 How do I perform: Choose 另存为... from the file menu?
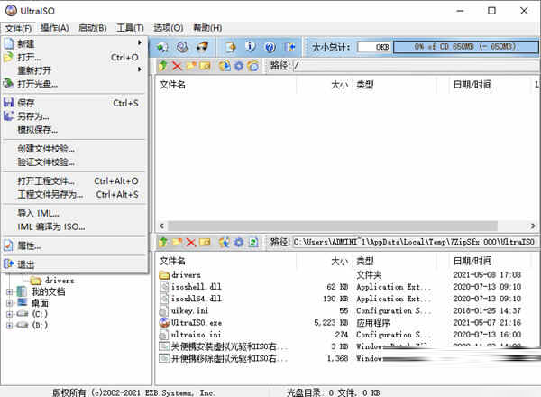pos(34,116)
